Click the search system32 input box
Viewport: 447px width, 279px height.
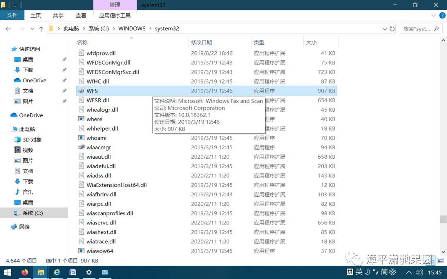click(x=418, y=29)
